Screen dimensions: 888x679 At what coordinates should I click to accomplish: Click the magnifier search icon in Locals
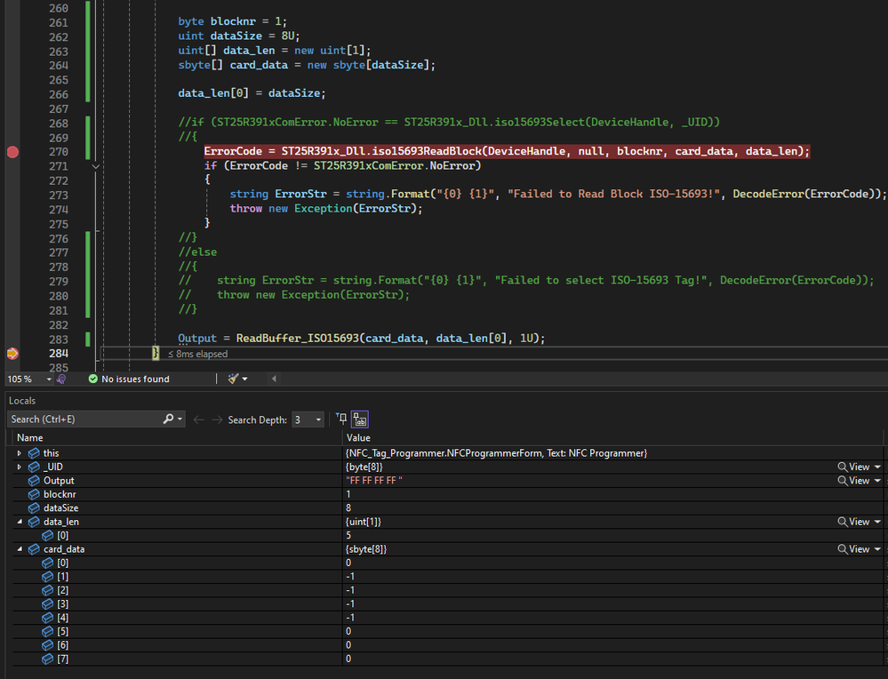coord(168,419)
